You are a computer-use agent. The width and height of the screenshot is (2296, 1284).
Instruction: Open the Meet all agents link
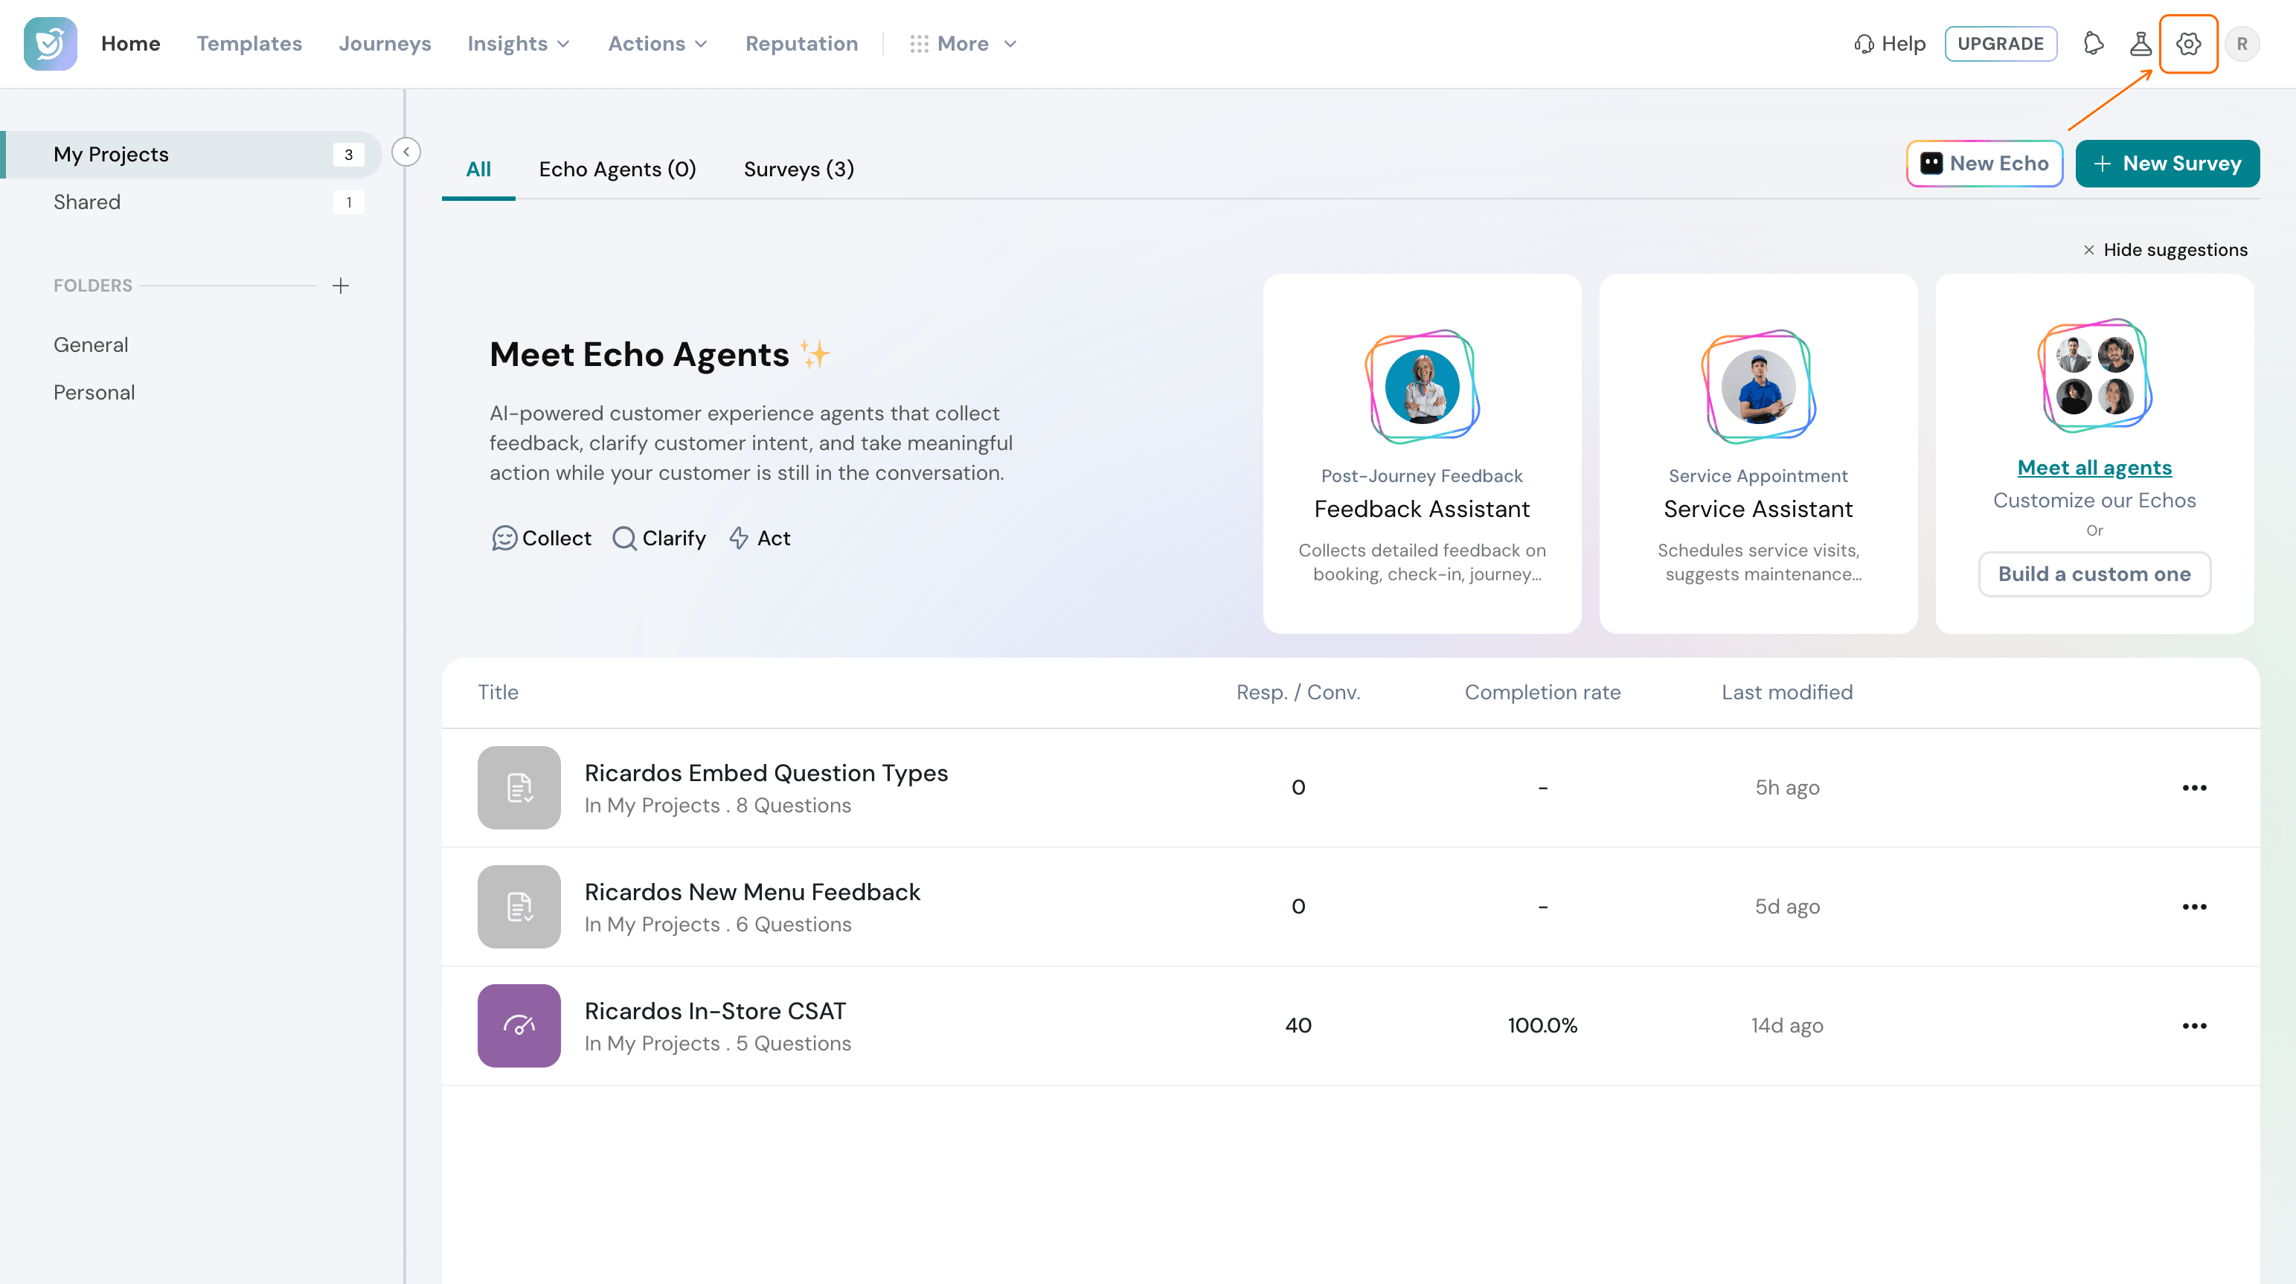coord(2094,468)
